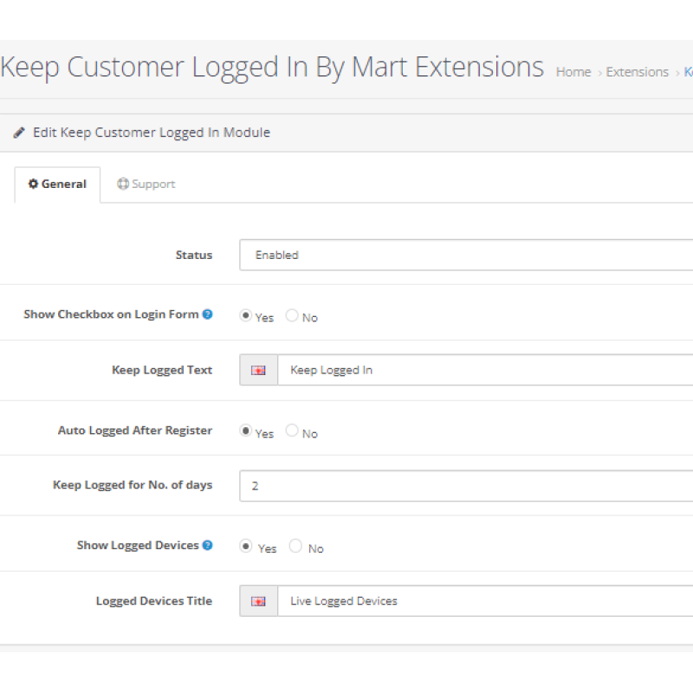The height and width of the screenshot is (693, 693).
Task: Focus the Keep Logged for No. of days field
Action: pyautogui.click(x=466, y=486)
